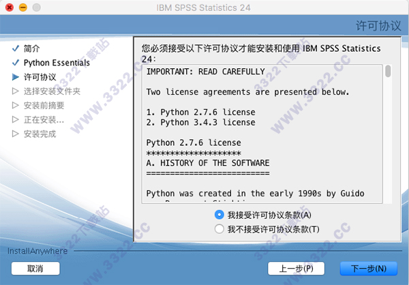Click the 选择安装文件夹 step label
409x285 pixels.
[x=52, y=91]
